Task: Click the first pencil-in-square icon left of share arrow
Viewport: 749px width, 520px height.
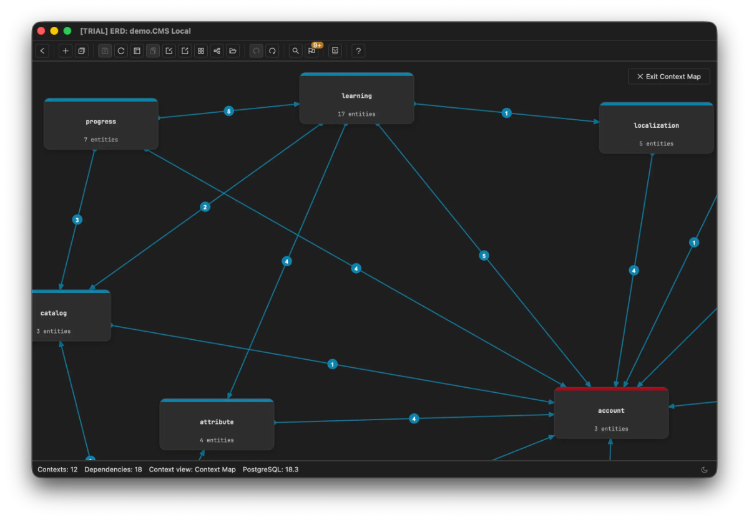Action: (x=169, y=51)
